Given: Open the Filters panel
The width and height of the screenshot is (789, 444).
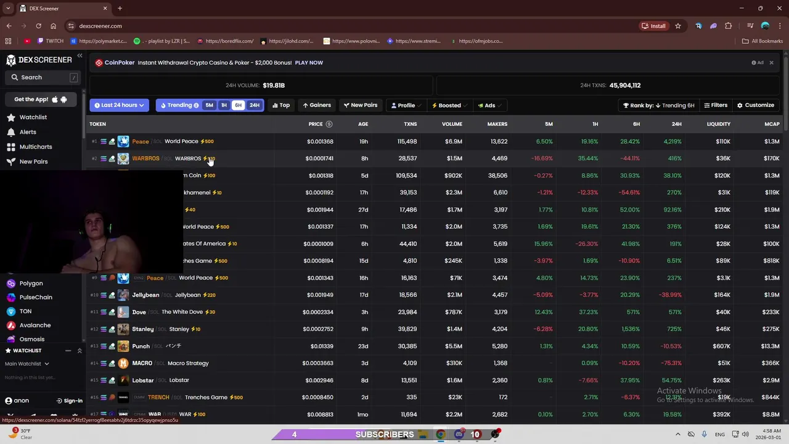Looking at the screenshot, I should click(716, 105).
